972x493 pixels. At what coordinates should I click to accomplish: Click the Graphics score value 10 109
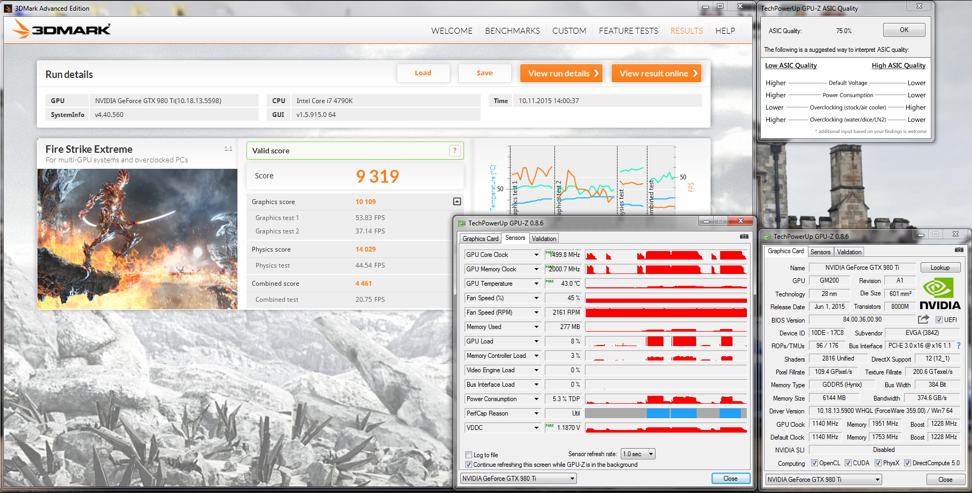[x=366, y=202]
